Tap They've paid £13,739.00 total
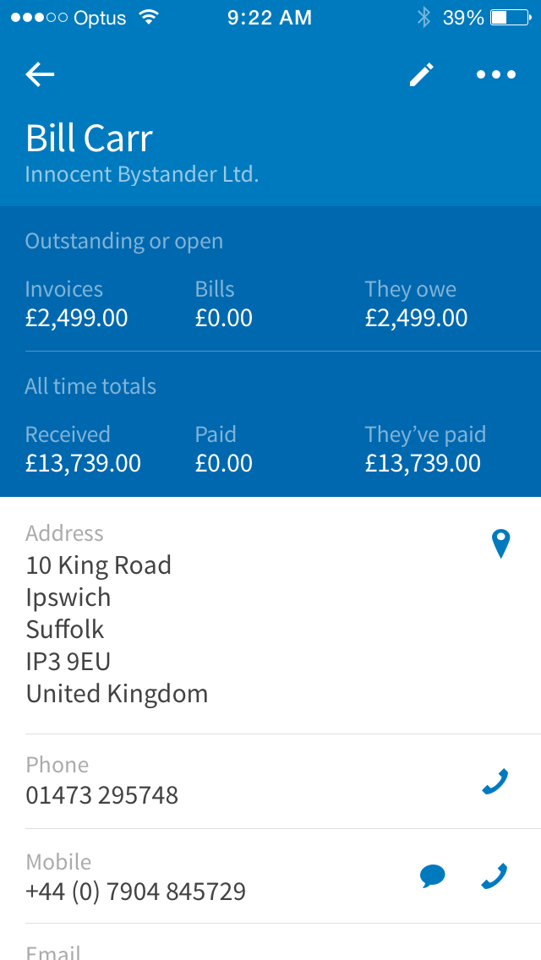This screenshot has height=960, width=541. 423,463
